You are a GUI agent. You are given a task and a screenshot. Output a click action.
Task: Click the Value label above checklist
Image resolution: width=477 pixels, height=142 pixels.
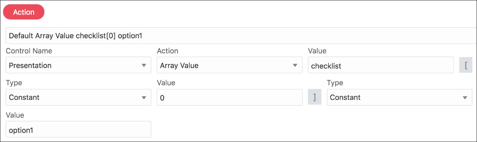pos(317,51)
